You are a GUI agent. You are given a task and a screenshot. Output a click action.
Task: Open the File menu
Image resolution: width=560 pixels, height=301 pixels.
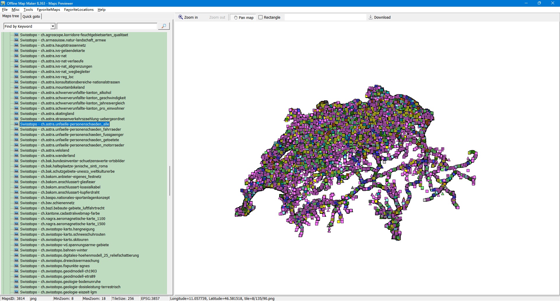(5, 10)
